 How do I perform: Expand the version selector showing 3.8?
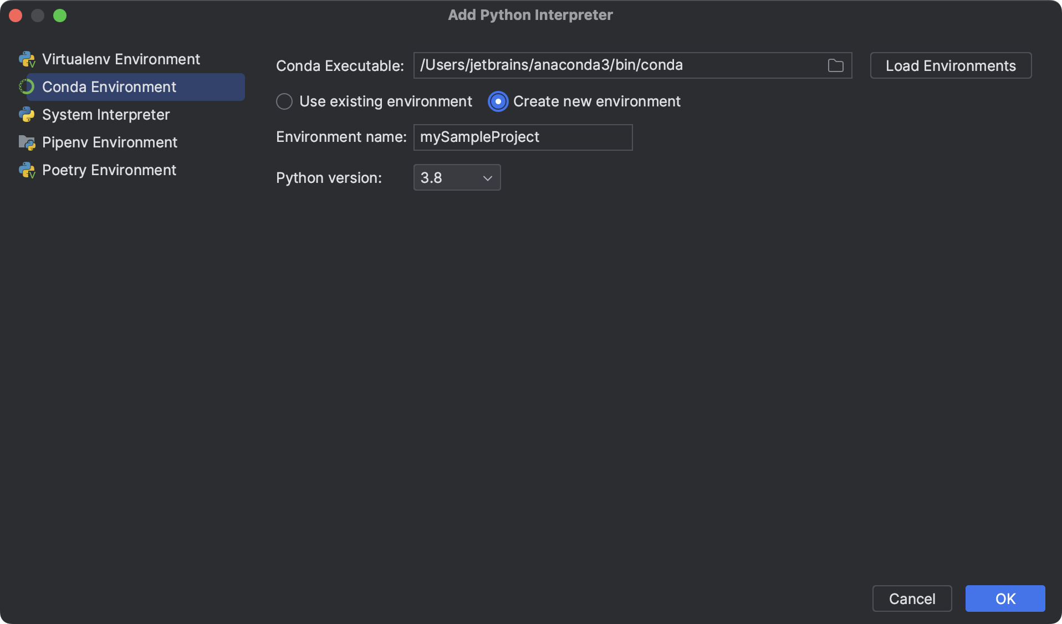[x=456, y=177]
